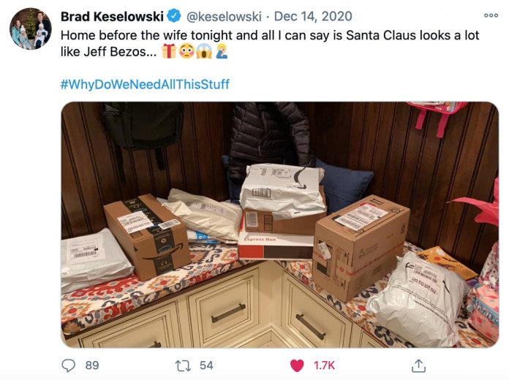Click the 1.7K likes count
The width and height of the screenshot is (509, 380).
(324, 365)
